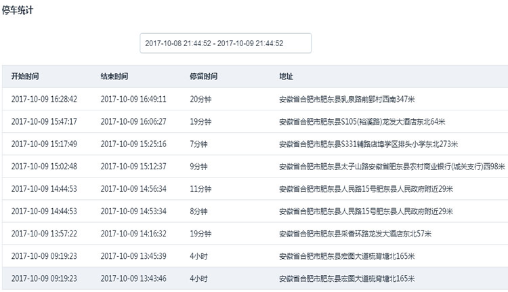Click the 7分钟 duration cell
The image size is (508, 292).
point(198,144)
